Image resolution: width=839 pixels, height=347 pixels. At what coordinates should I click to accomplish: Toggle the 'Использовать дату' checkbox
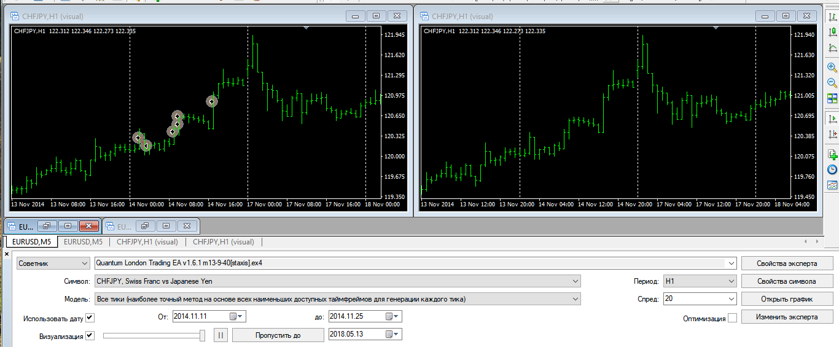click(x=90, y=318)
